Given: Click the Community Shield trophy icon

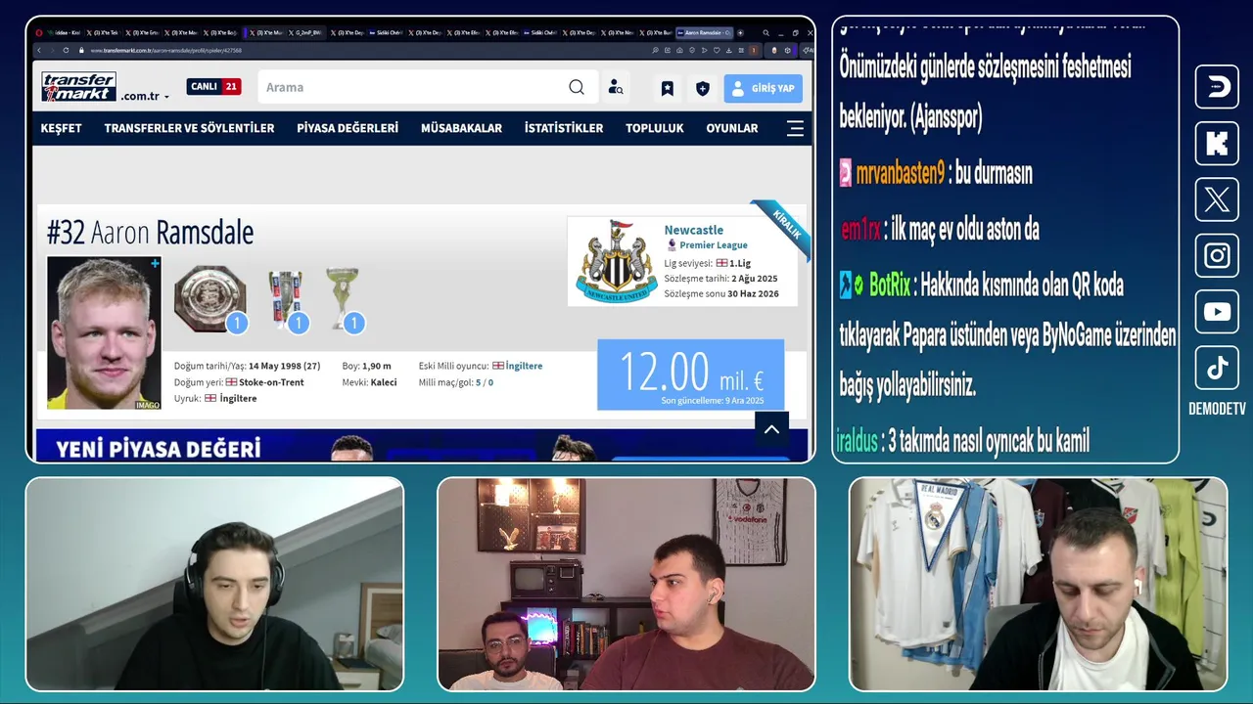Looking at the screenshot, I should click(x=209, y=298).
